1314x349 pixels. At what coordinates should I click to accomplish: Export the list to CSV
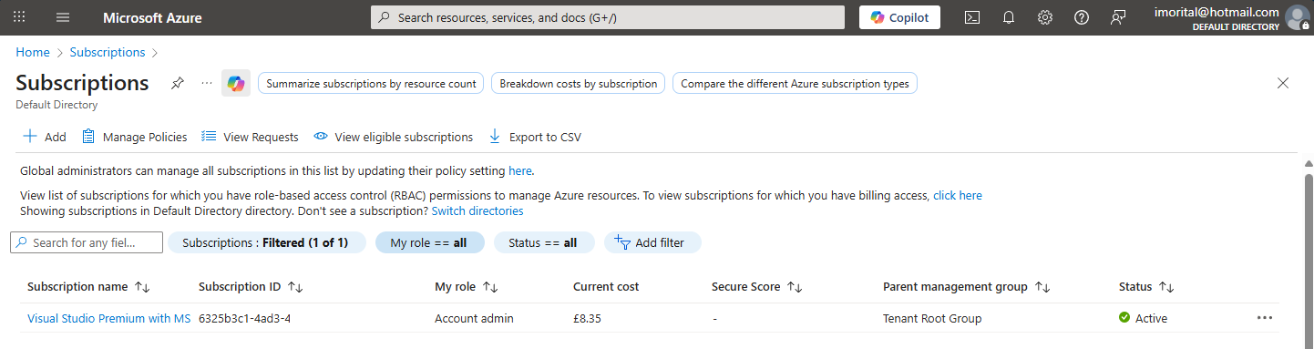tap(535, 137)
